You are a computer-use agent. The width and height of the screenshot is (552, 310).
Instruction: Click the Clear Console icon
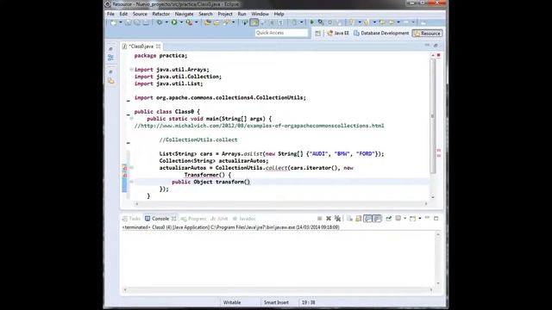348,219
